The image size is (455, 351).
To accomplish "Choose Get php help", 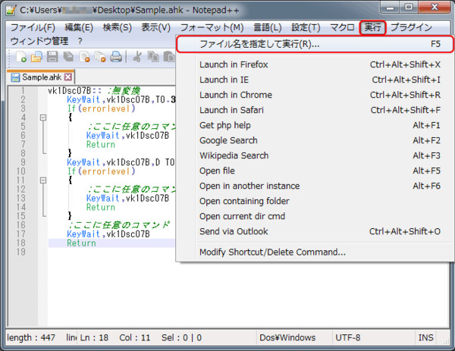I will coord(315,125).
